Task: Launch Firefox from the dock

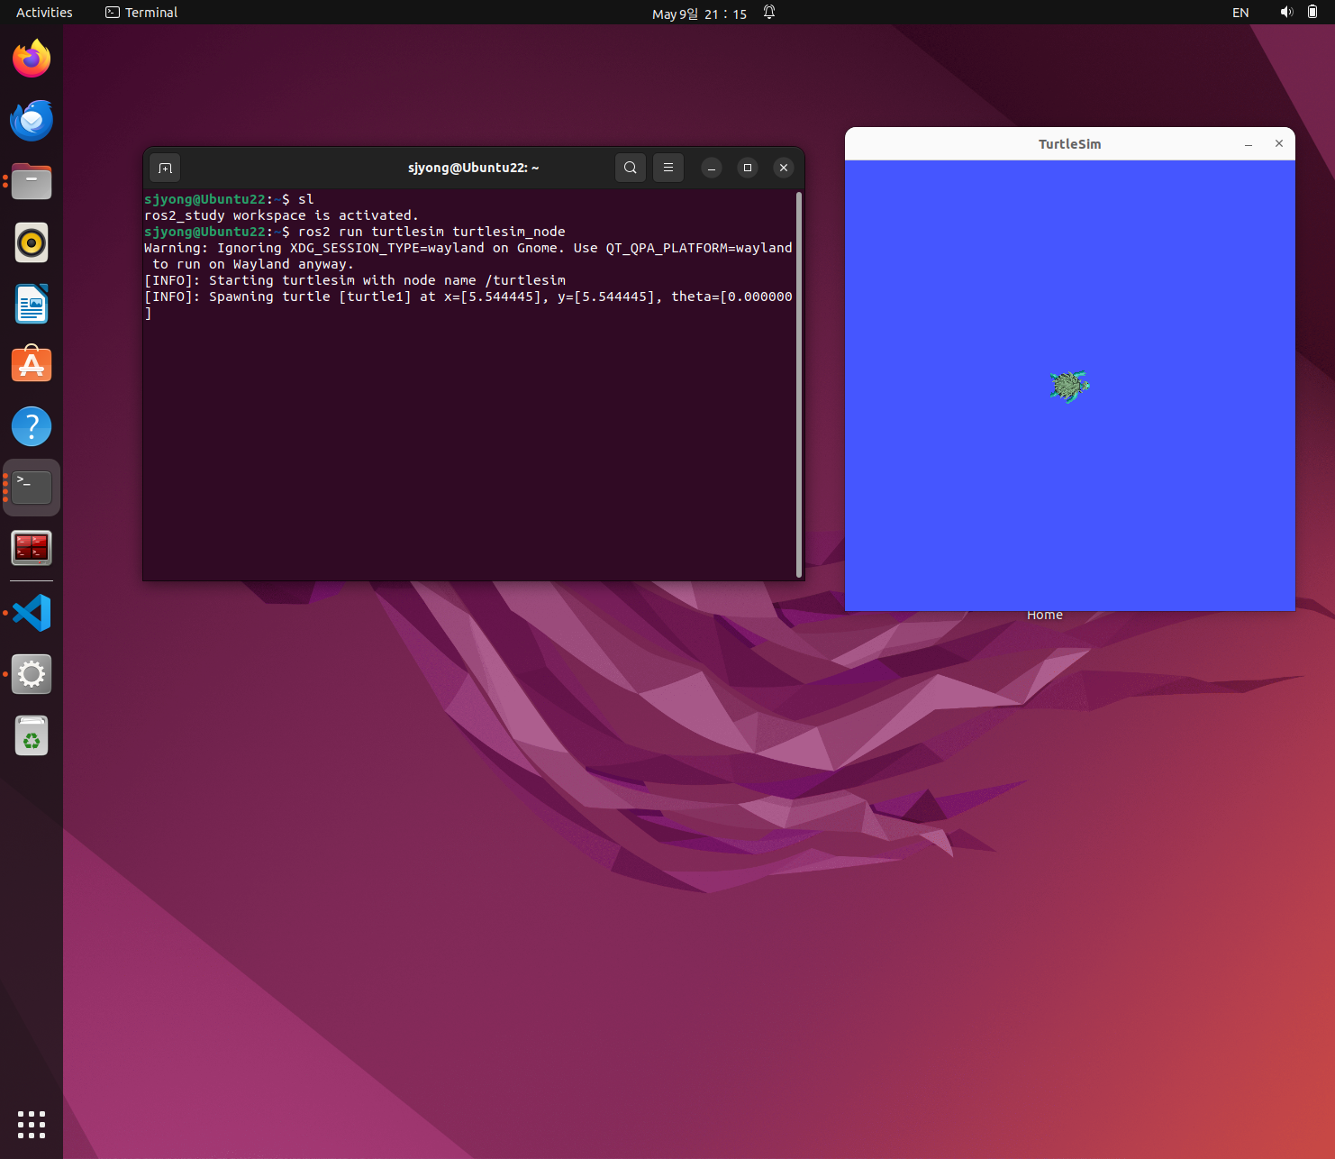Action: [32, 59]
